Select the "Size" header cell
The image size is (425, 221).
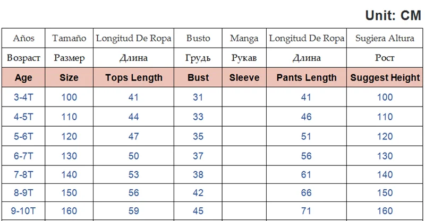pyautogui.click(x=69, y=77)
